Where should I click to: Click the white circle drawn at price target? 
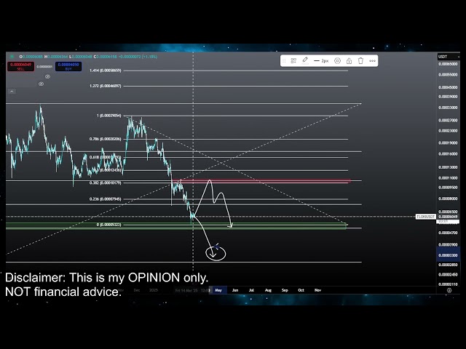tap(216, 253)
